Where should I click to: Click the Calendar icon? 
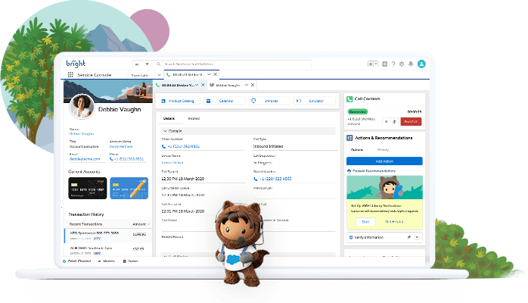click(209, 101)
